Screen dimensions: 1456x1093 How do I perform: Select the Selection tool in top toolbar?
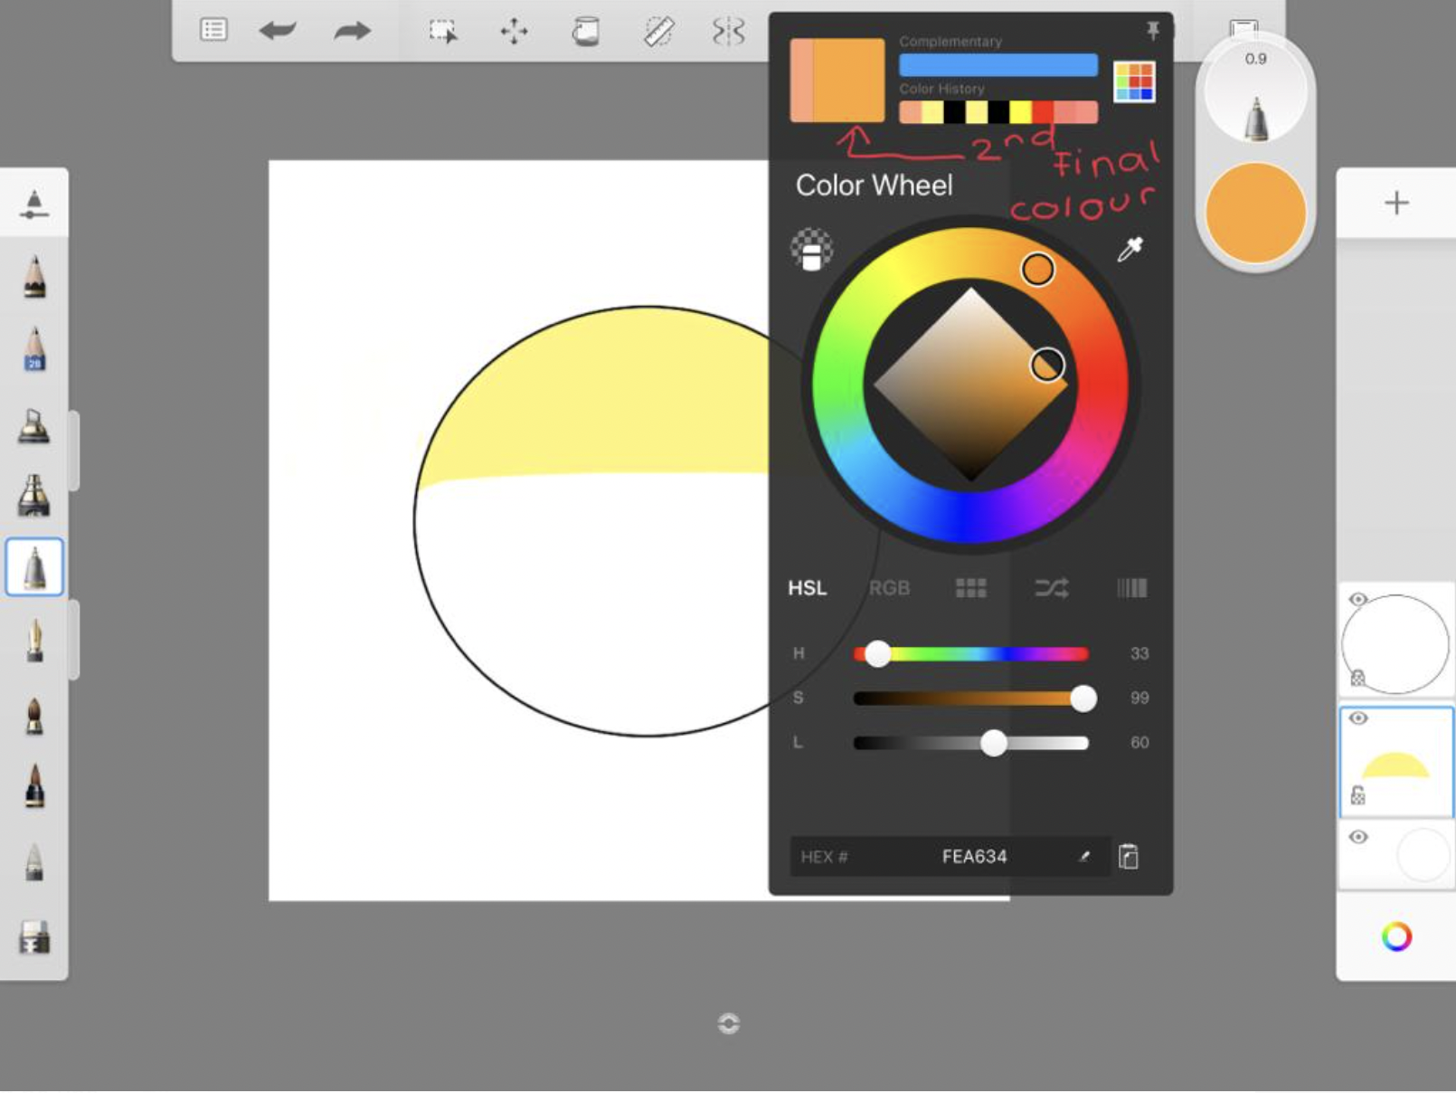pos(443,31)
